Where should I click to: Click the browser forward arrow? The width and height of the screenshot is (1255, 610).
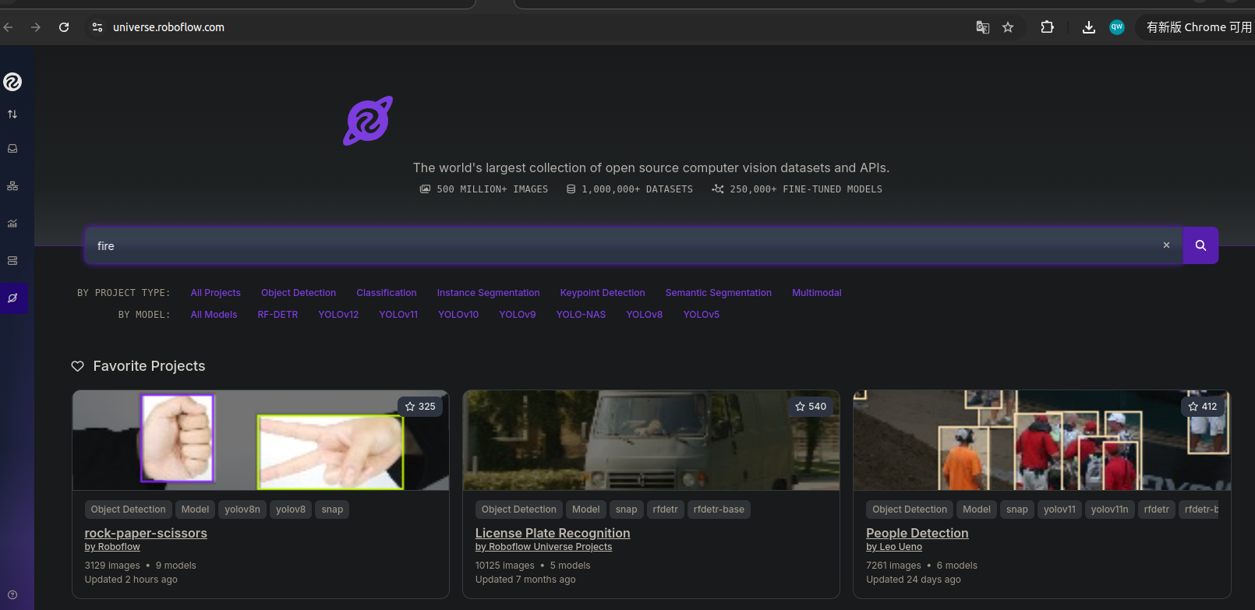tap(36, 27)
